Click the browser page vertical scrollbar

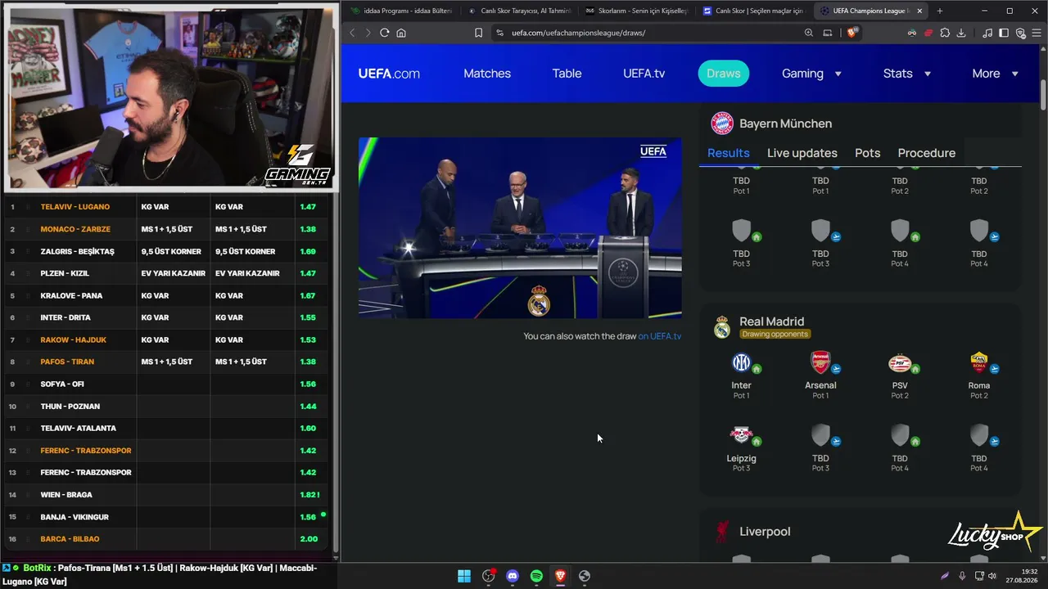pyautogui.click(x=1043, y=94)
